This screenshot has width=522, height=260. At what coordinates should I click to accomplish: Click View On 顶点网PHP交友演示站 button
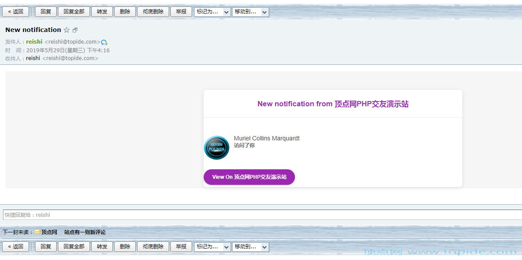tap(249, 177)
